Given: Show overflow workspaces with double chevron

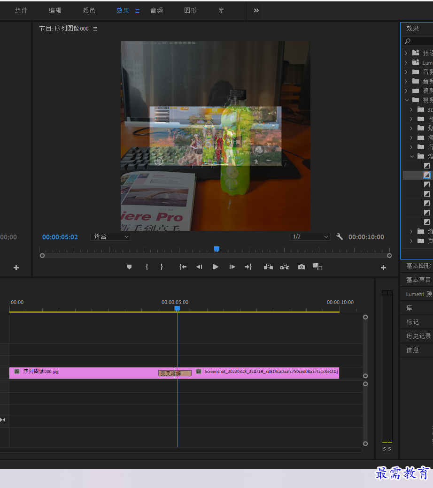Looking at the screenshot, I should [x=256, y=11].
